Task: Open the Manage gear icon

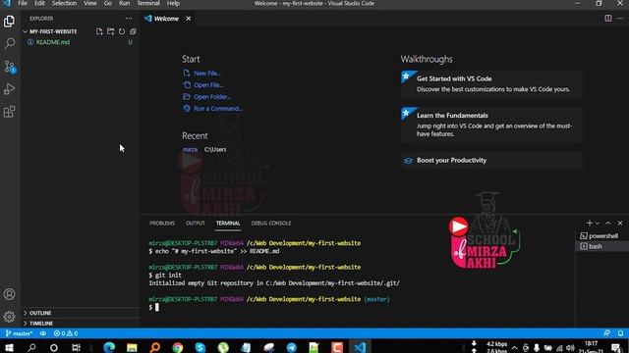Action: coord(9,317)
